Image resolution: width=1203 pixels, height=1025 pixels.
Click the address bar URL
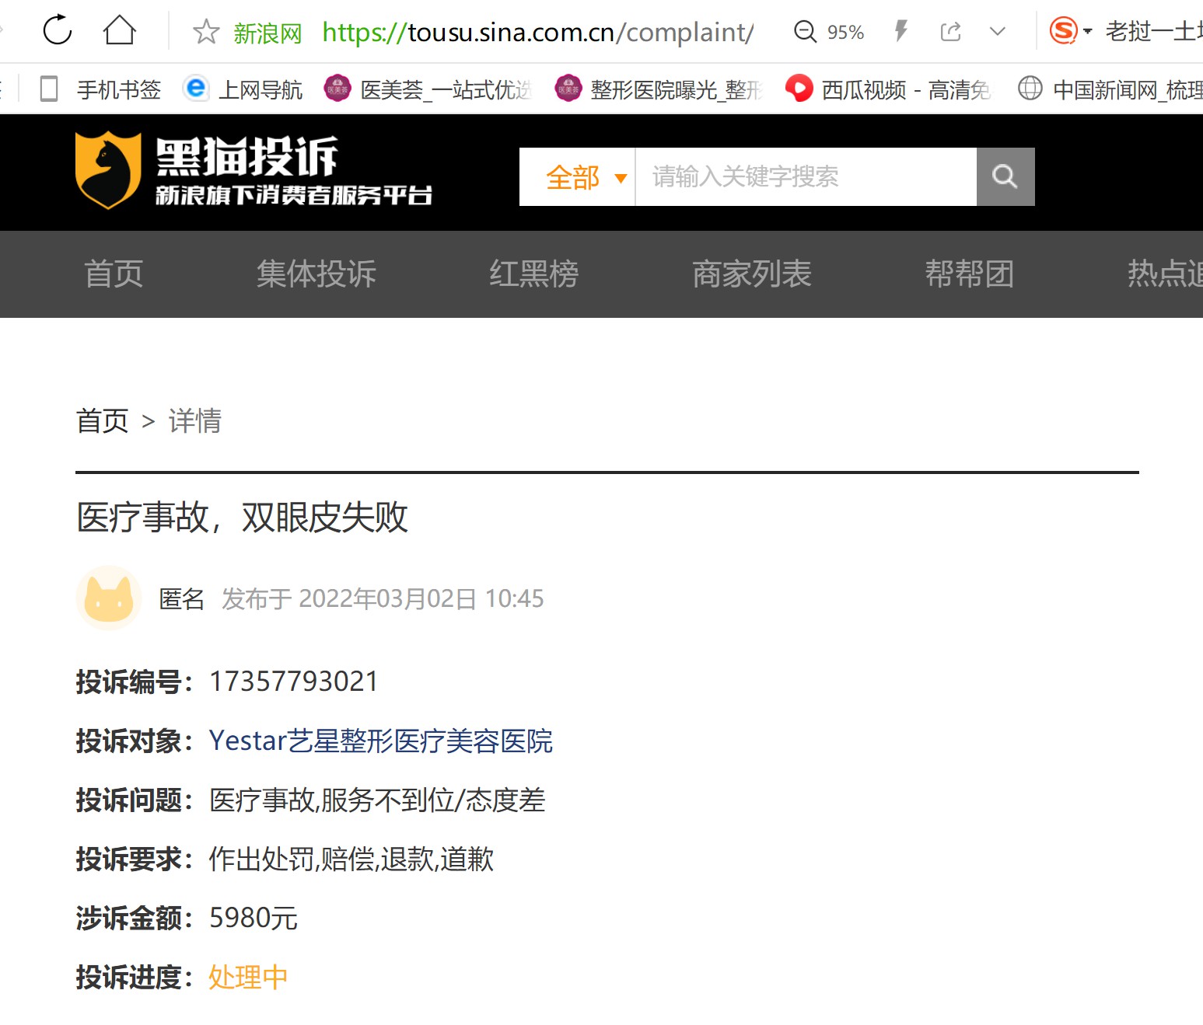537,32
